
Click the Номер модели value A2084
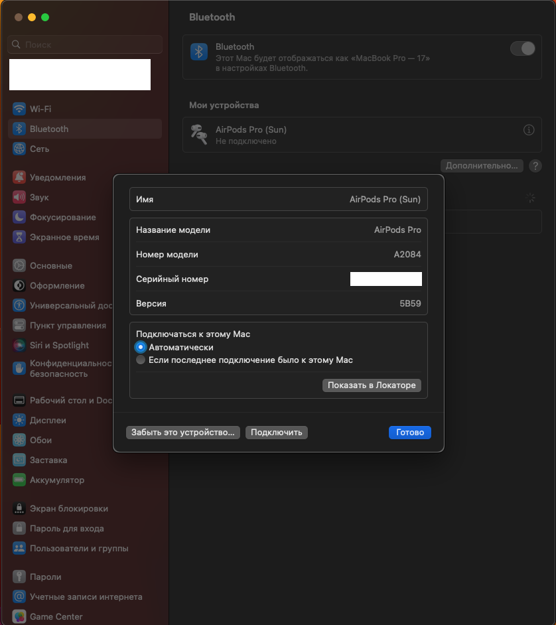pyautogui.click(x=407, y=254)
